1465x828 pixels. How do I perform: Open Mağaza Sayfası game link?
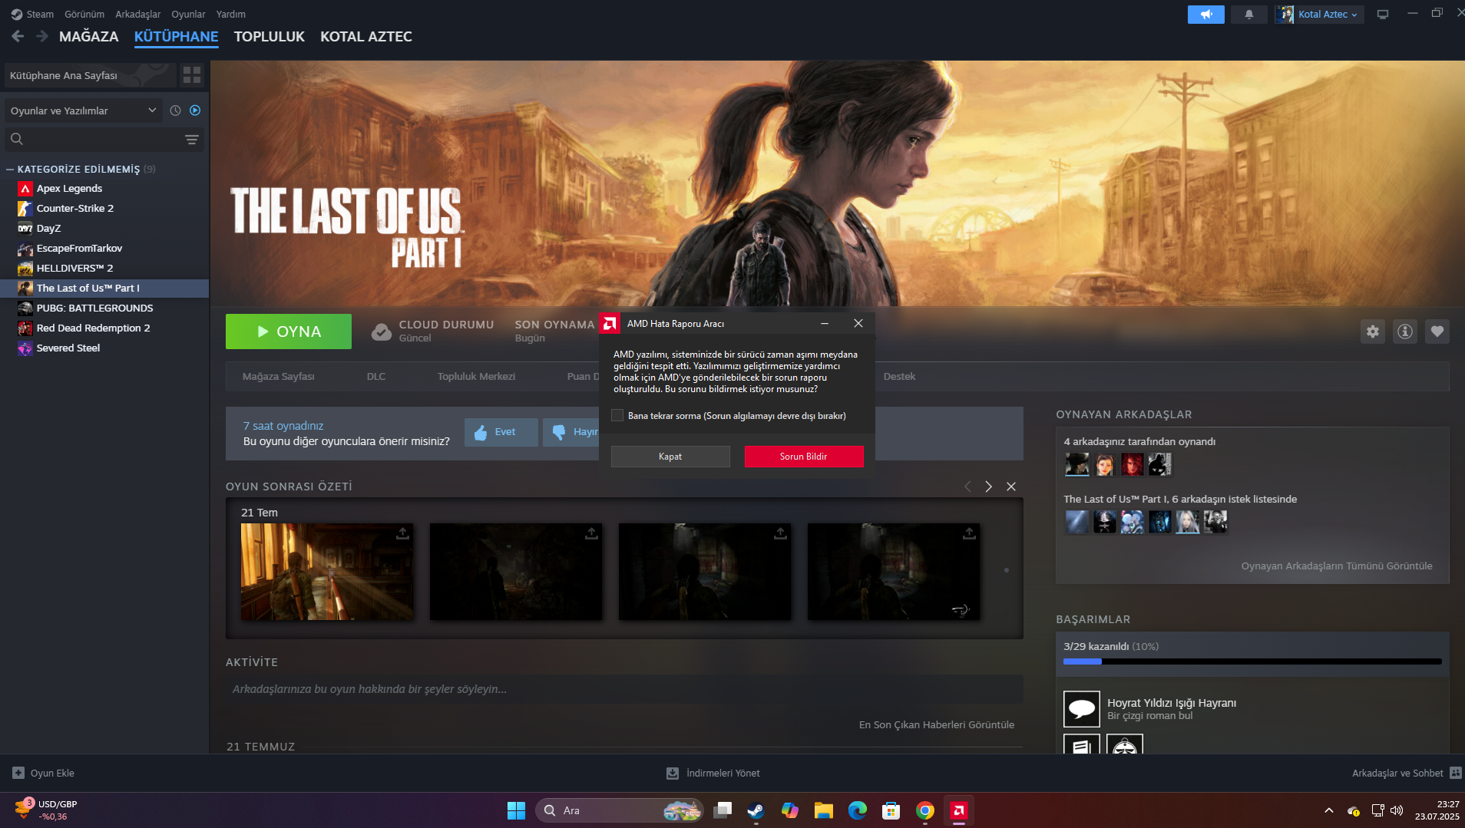(279, 376)
